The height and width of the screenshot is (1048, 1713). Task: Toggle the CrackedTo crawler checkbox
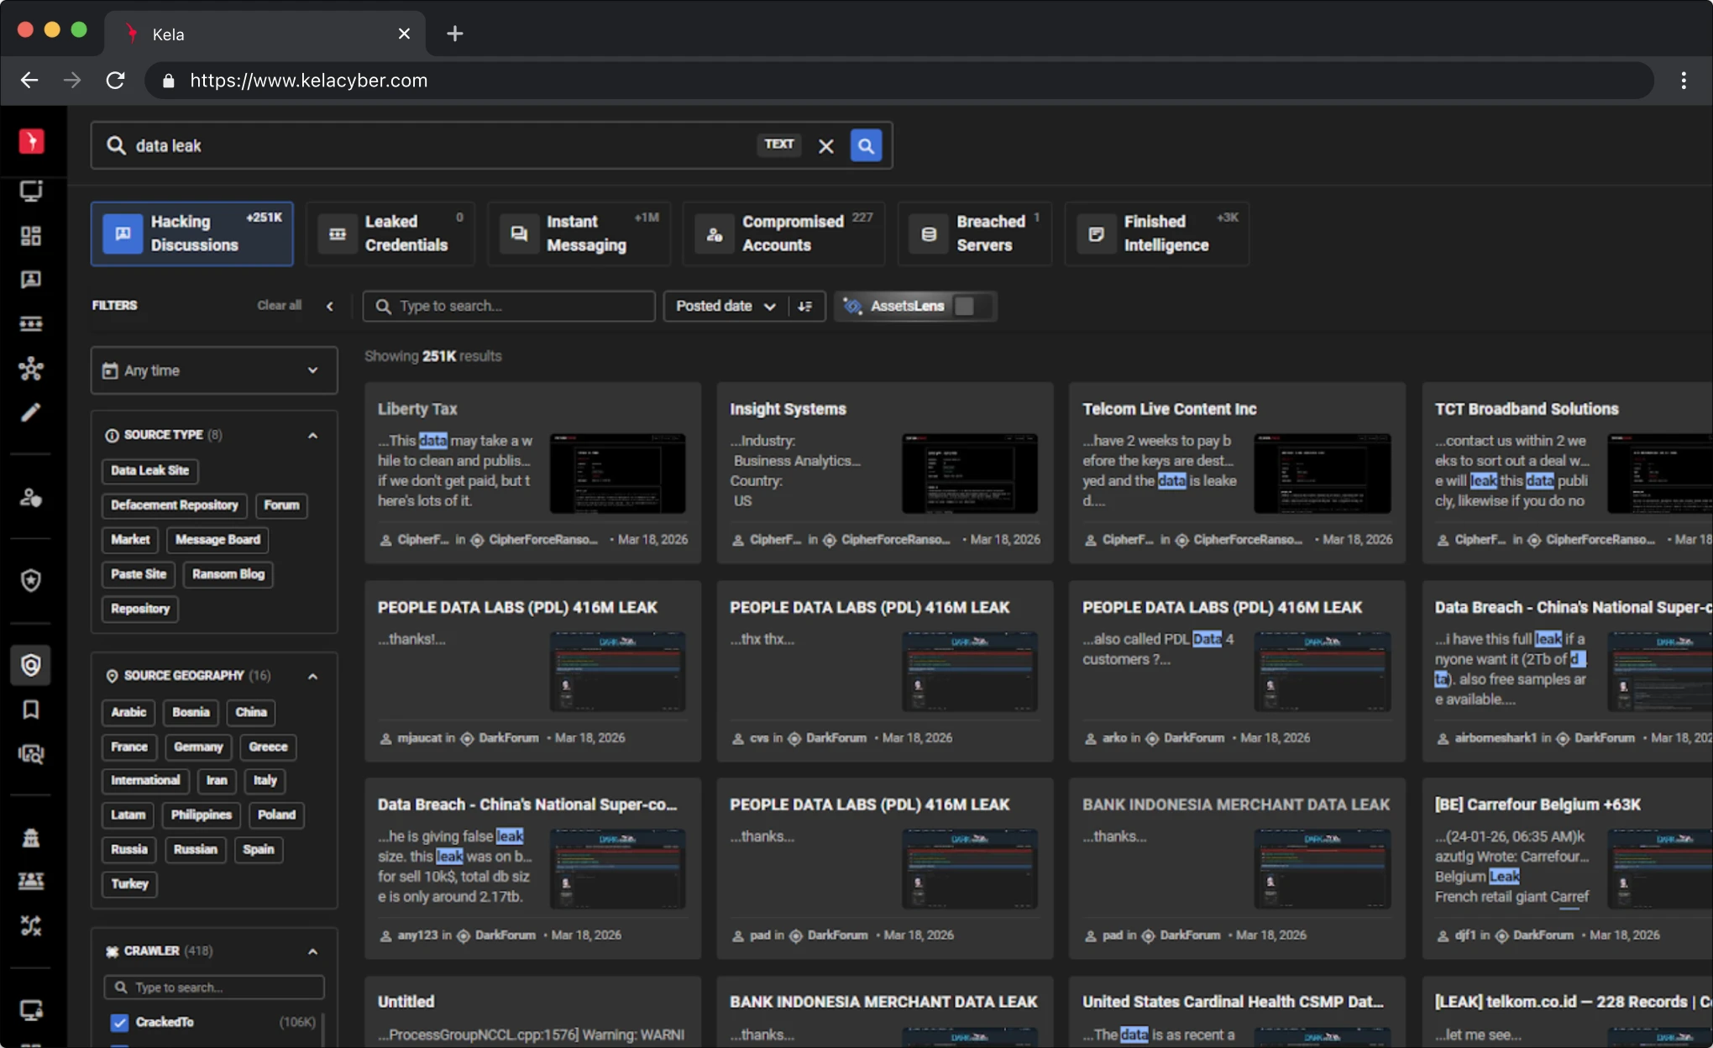click(119, 1022)
